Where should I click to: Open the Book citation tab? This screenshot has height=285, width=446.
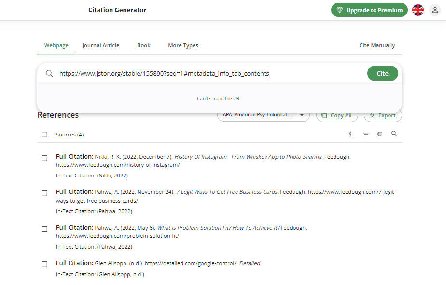143,45
